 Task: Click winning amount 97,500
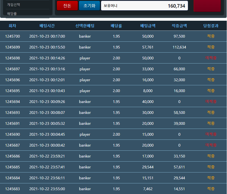[x=179, y=36]
